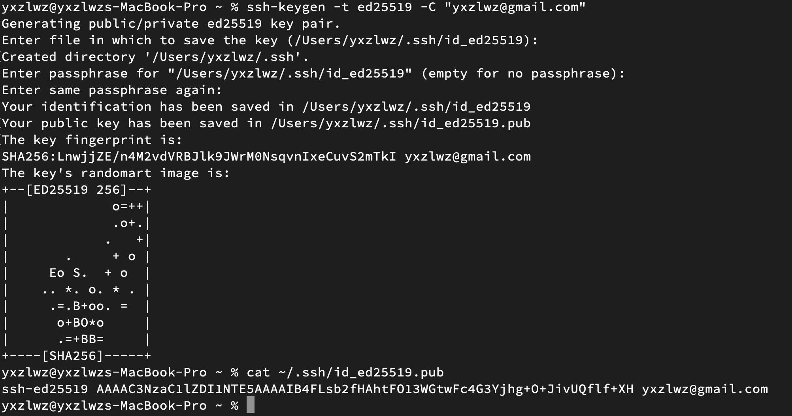Click the default key path in parentheses
This screenshot has height=416, width=792.
(413, 40)
